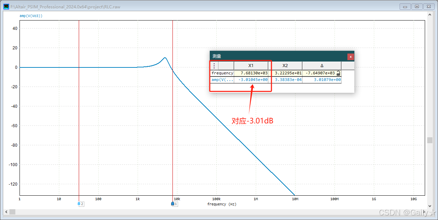
Task: Click the amp(V(Vo3)) curve label
Action: (x=31, y=16)
